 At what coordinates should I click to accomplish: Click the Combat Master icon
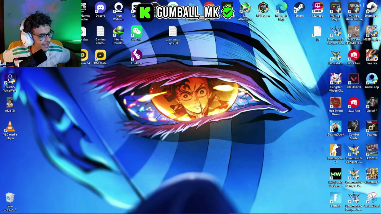tap(354, 130)
